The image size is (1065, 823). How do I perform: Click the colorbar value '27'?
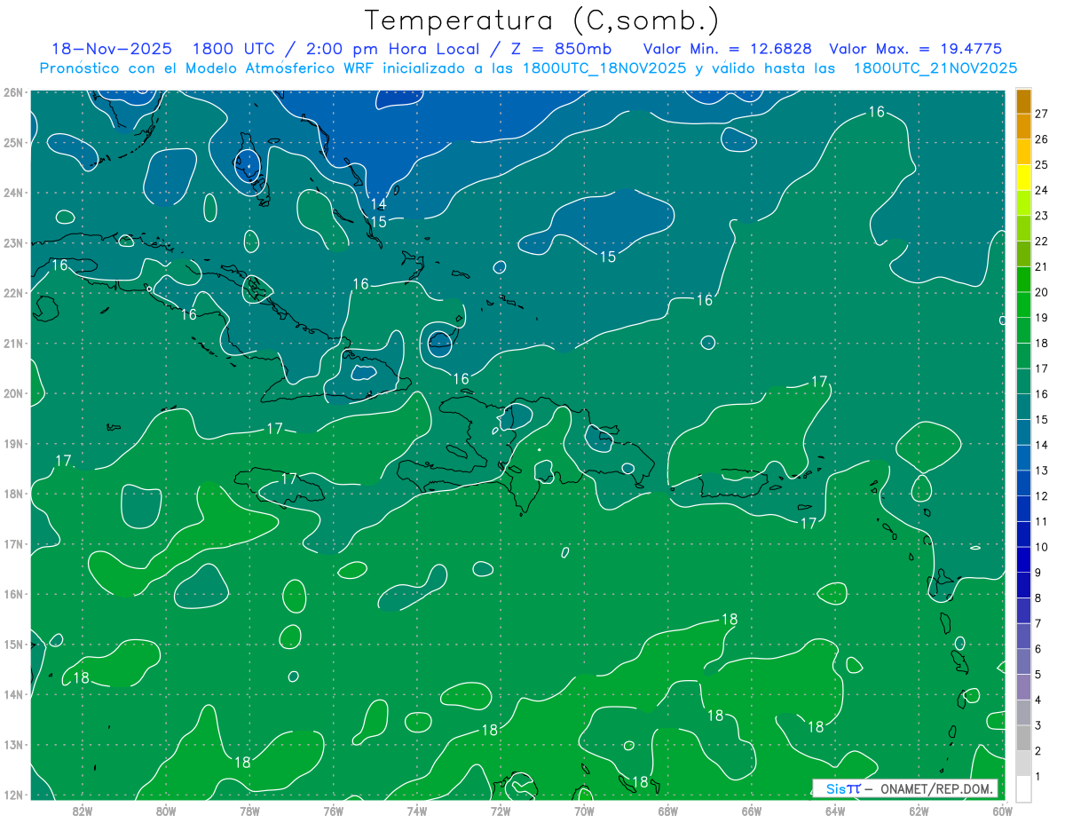[x=1041, y=114]
